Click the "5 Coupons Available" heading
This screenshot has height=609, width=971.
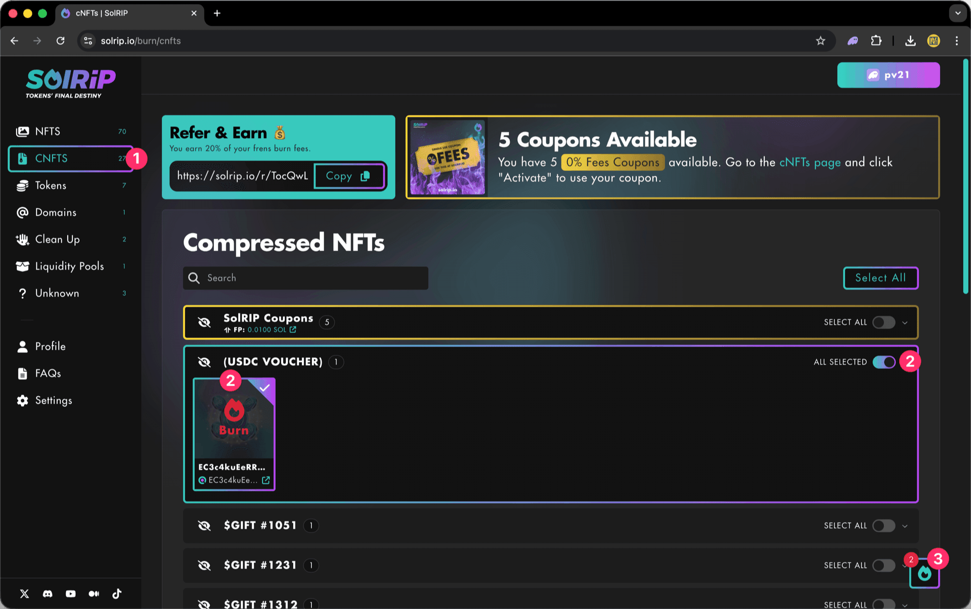(597, 139)
